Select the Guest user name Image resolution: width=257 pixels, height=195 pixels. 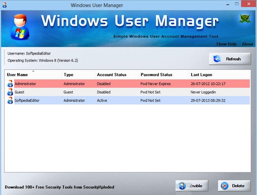click(x=19, y=92)
